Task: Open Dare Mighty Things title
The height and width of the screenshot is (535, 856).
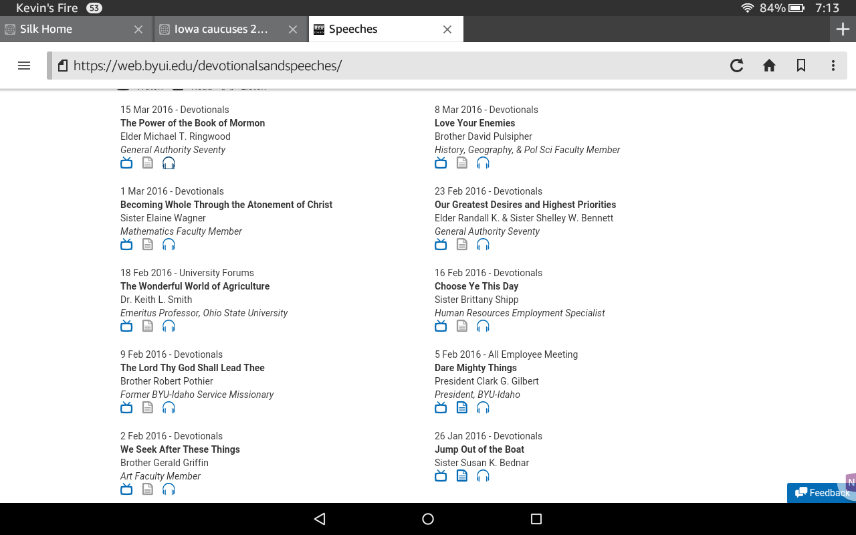Action: 475,368
